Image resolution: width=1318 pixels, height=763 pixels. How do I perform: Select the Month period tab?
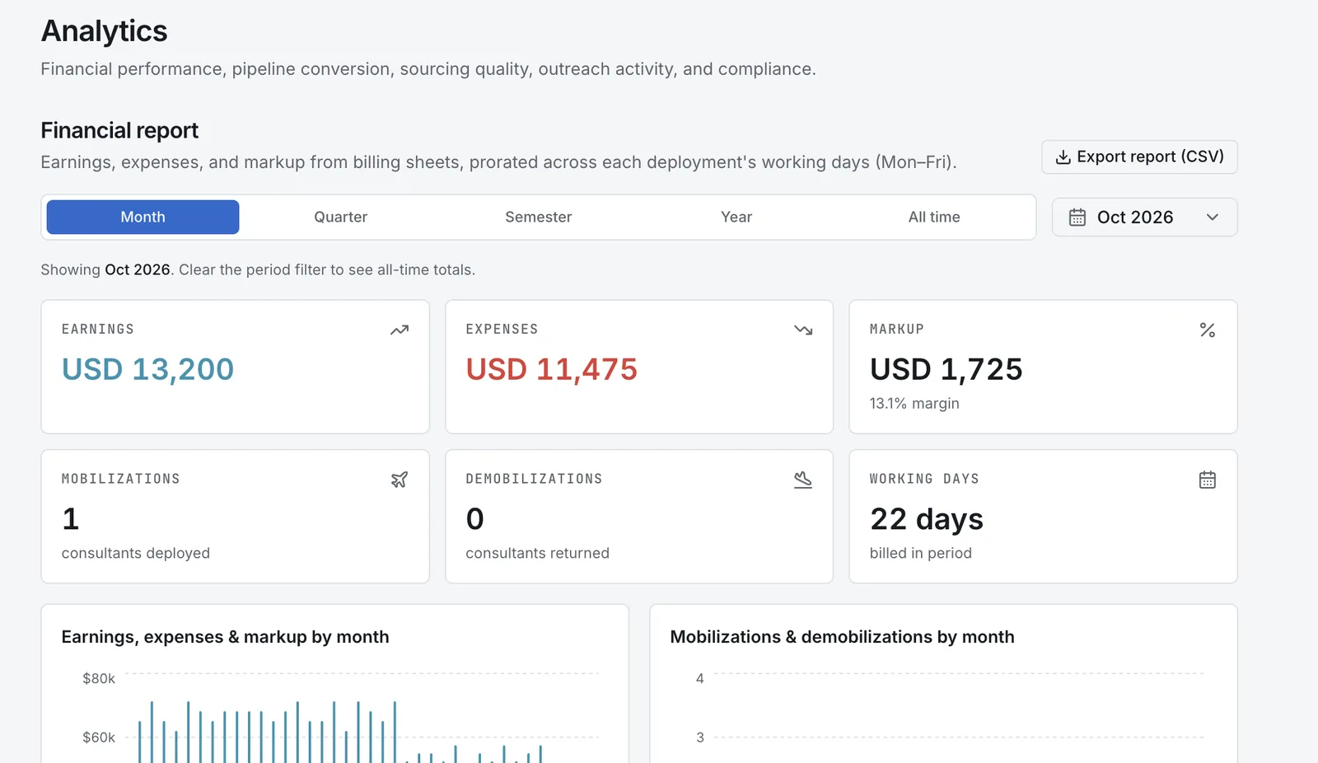143,217
